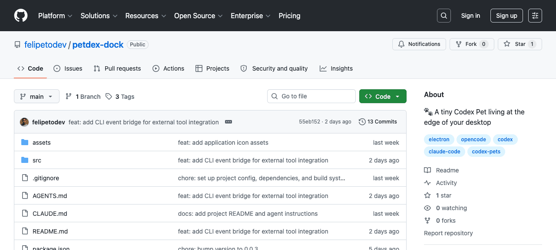Click the code brackets icon in green button

coord(368,96)
